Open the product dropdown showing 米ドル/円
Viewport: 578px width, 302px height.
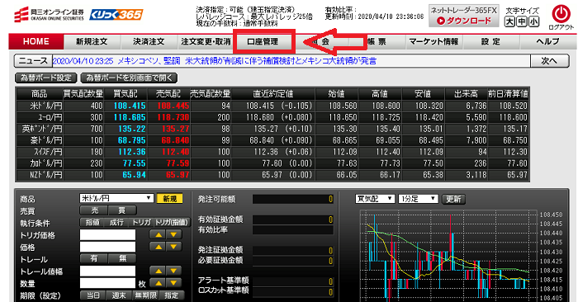(x=116, y=198)
